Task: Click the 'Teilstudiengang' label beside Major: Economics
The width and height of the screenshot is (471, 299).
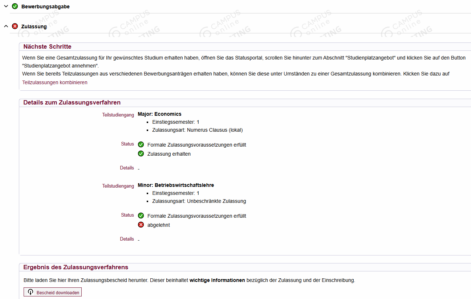Action: [118, 115]
